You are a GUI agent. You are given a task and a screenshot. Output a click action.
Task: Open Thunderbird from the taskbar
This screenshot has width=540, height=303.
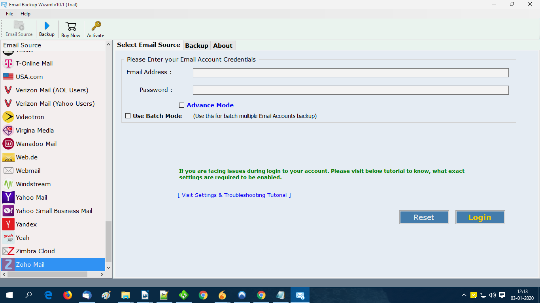[x=87, y=295]
